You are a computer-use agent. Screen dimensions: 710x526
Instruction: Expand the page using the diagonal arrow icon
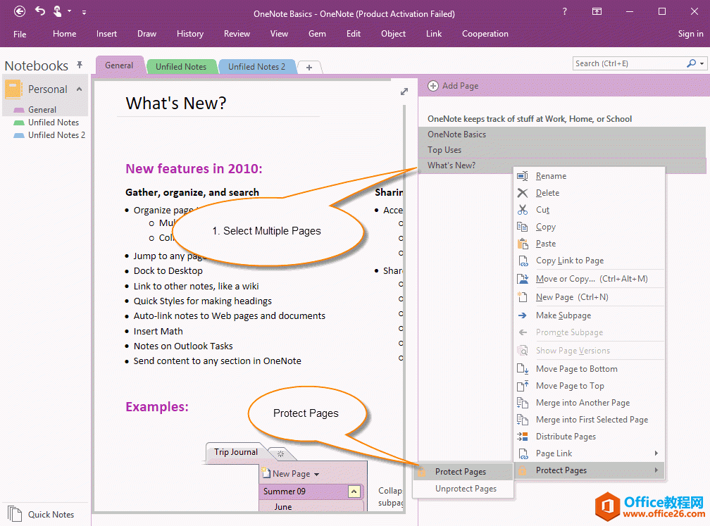404,91
